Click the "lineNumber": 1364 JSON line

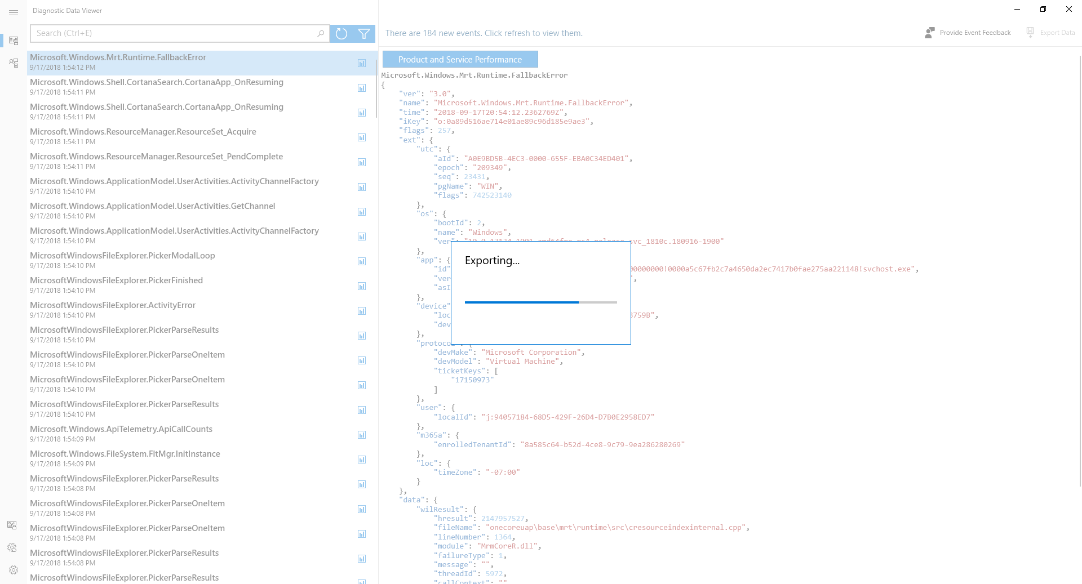475,537
